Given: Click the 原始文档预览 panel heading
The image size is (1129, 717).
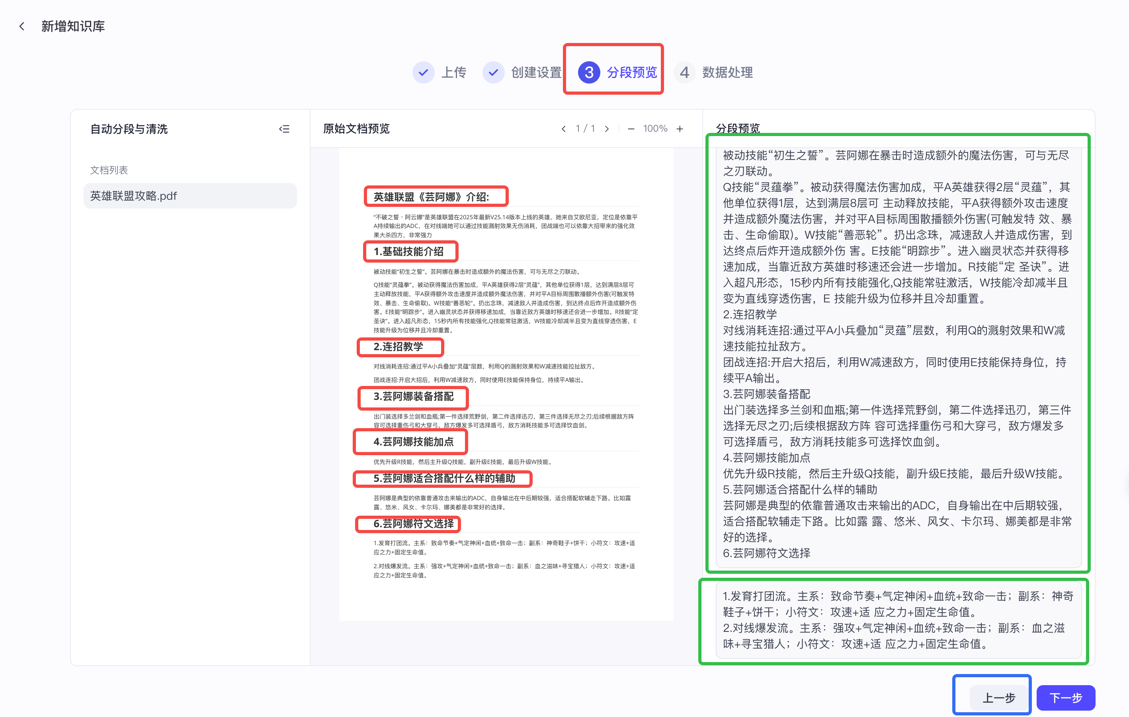Looking at the screenshot, I should tap(356, 128).
